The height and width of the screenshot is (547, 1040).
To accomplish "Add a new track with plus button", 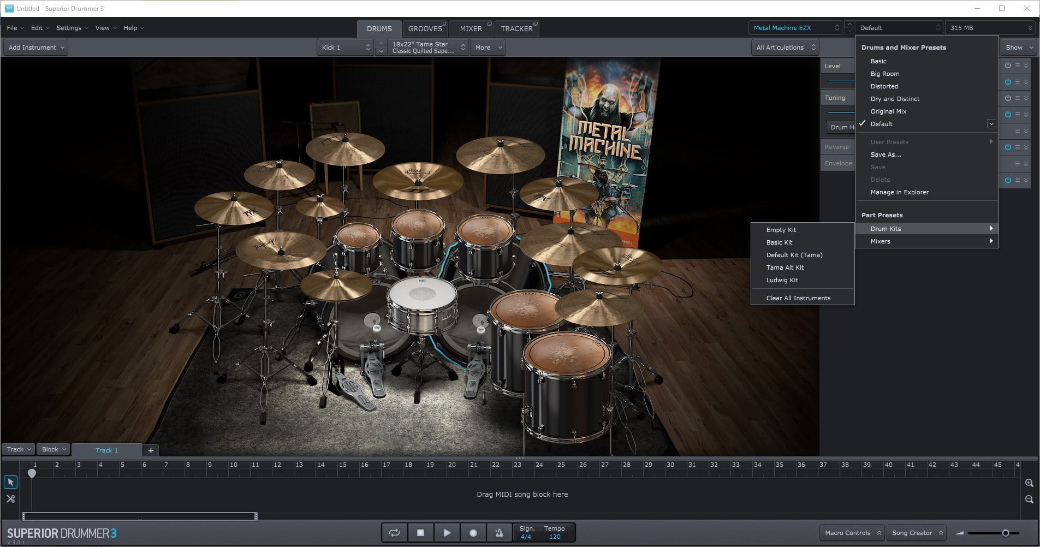I will (151, 450).
